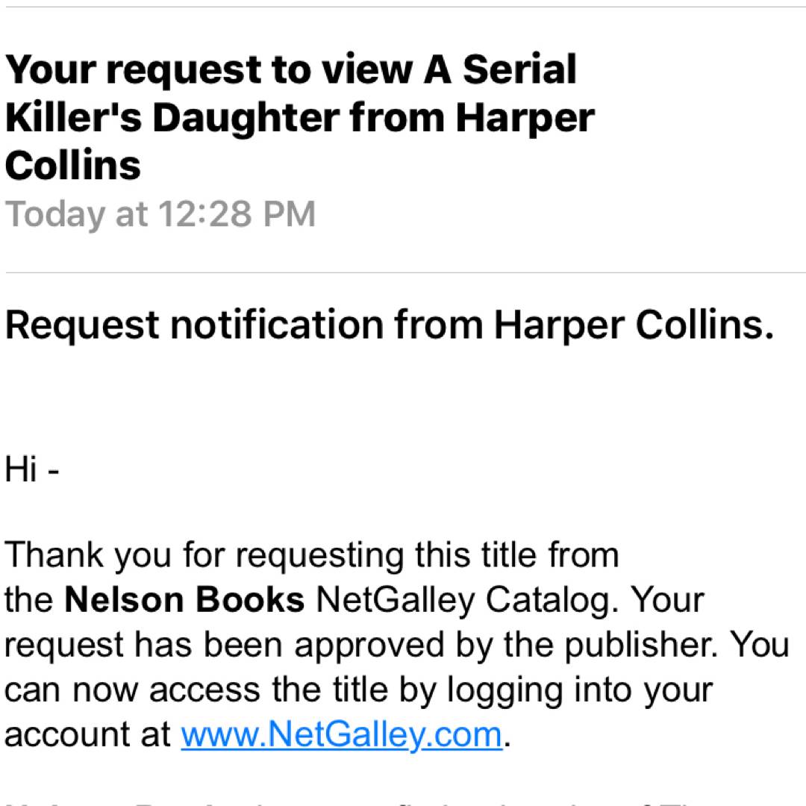Click the email subject about A Serial Killer's Daughter
Screen dimensions: 806x806
point(299,117)
